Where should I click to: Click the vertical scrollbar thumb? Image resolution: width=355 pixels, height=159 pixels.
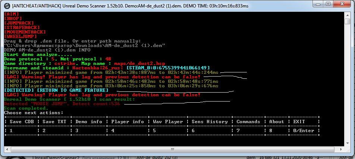tap(348, 22)
